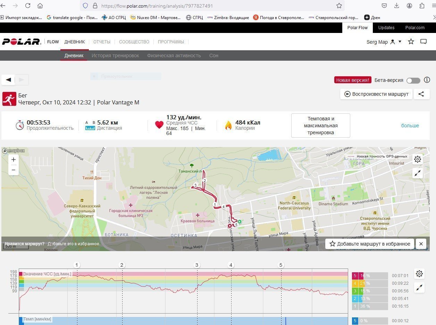
Task: Click Воспроизвести маршрут button
Action: click(x=376, y=94)
